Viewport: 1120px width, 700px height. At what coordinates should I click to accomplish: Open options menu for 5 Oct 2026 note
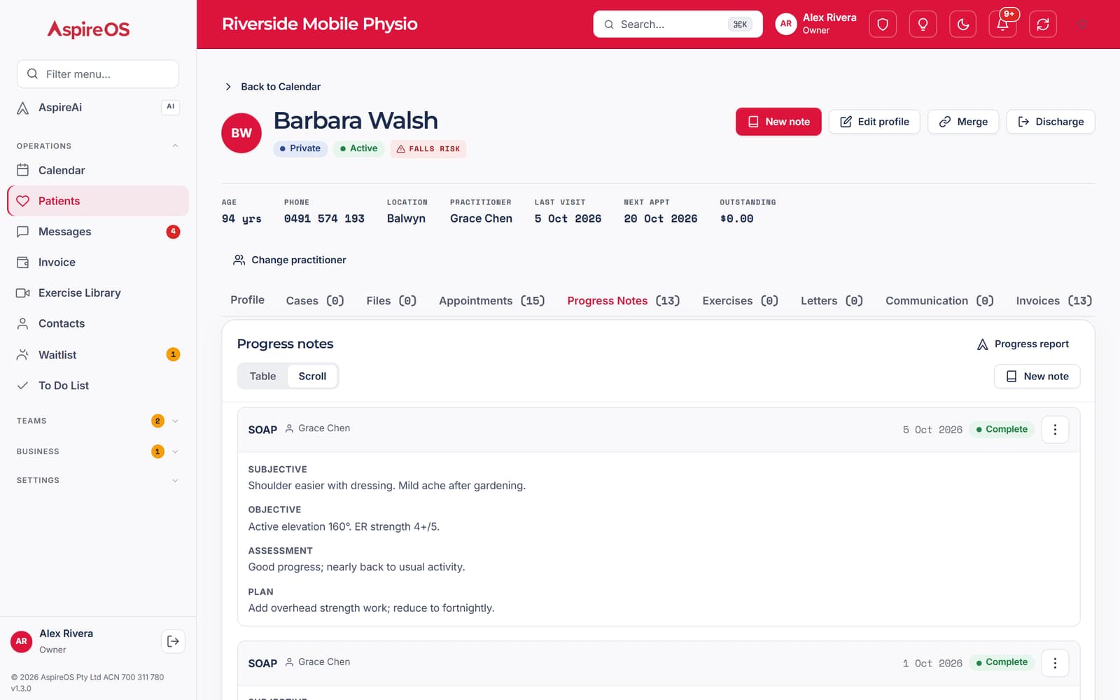(x=1055, y=430)
